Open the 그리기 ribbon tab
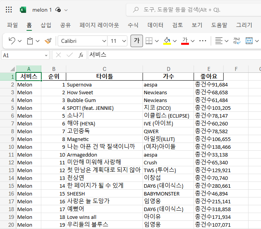The image size is (261, 229). (244, 25)
